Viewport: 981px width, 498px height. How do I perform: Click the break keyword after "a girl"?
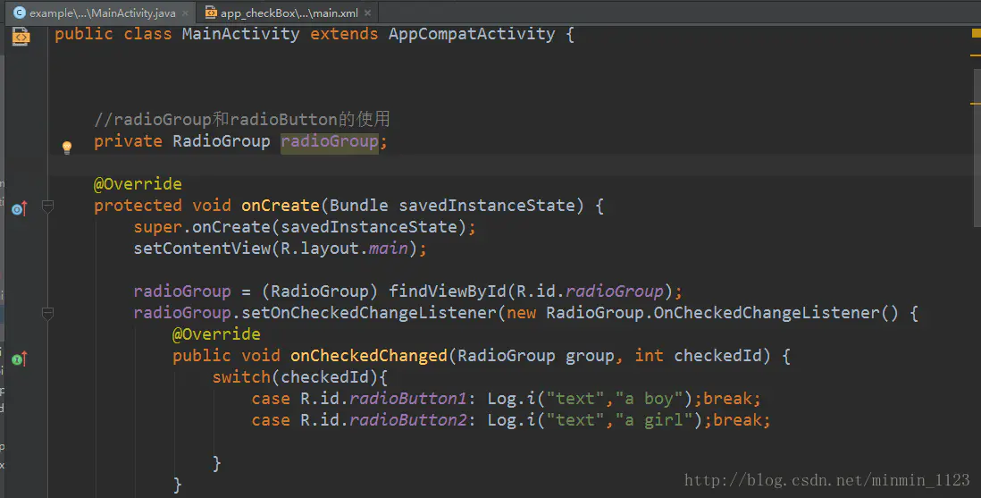[x=736, y=420]
